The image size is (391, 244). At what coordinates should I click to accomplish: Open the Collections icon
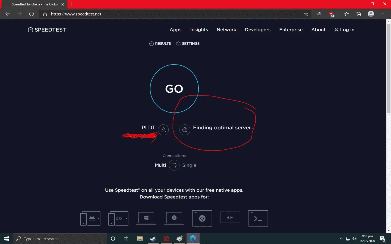tap(359, 14)
